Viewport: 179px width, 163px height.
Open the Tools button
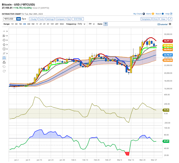pyautogui.click(x=41, y=19)
